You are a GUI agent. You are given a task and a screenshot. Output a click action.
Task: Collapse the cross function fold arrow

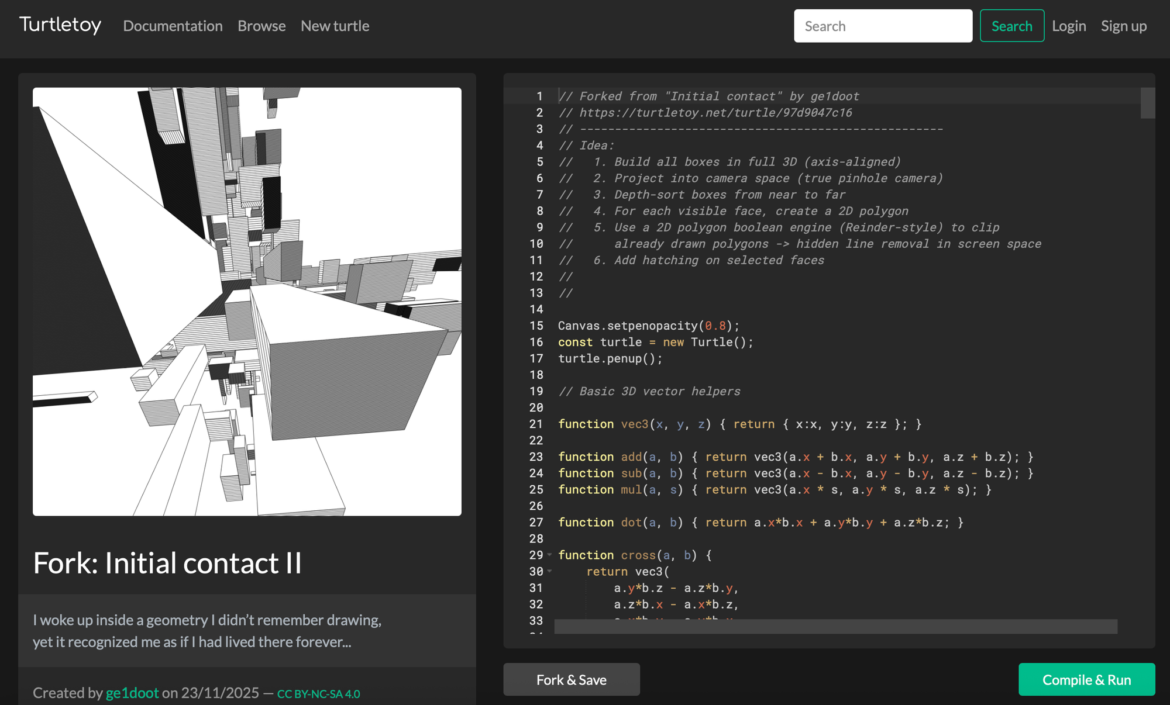point(550,555)
